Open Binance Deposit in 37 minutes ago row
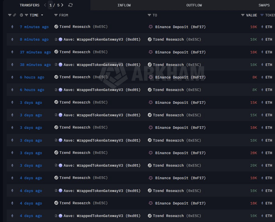 coord(180,52)
